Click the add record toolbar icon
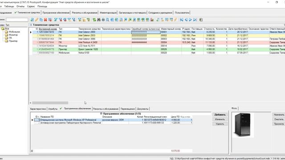 [x=32, y=20]
